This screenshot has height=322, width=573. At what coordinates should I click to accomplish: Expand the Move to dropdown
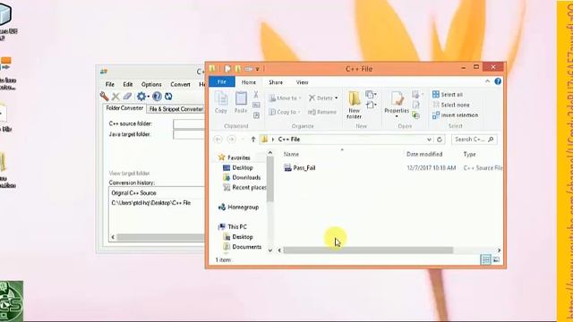tap(300, 98)
